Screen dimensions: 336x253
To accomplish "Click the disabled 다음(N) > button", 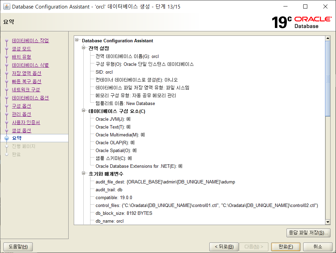I will tap(253, 247).
